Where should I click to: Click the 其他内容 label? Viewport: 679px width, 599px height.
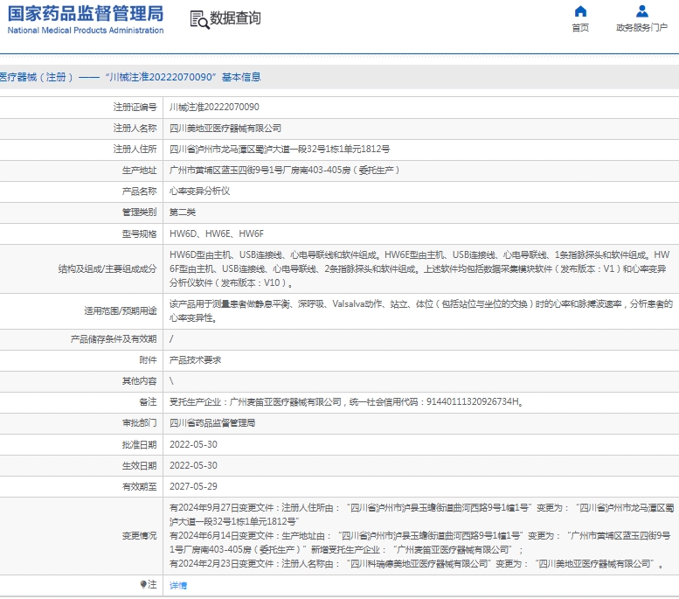point(139,381)
